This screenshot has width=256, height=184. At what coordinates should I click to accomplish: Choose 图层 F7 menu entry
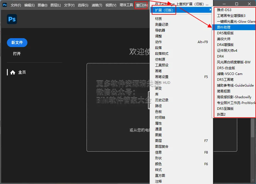181,141
